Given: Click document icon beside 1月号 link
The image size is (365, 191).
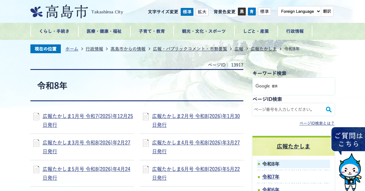Looking at the screenshot, I should click(x=36, y=116).
